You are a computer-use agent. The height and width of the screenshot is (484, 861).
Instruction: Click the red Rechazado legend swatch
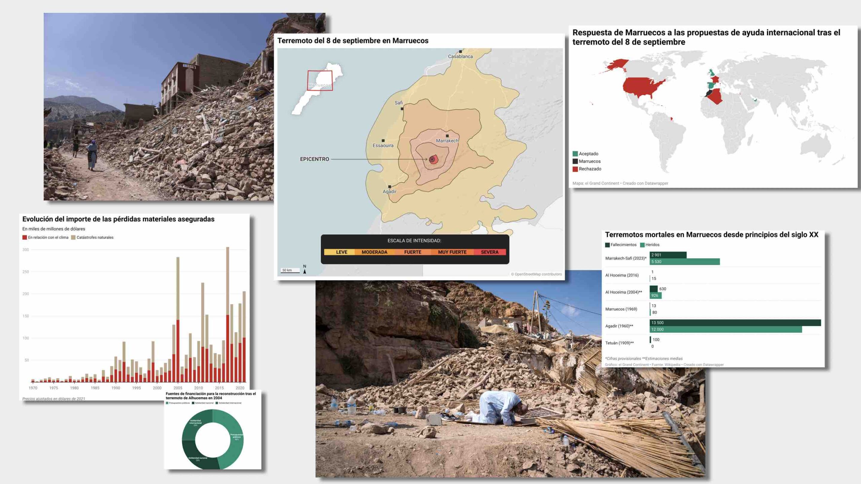click(575, 169)
